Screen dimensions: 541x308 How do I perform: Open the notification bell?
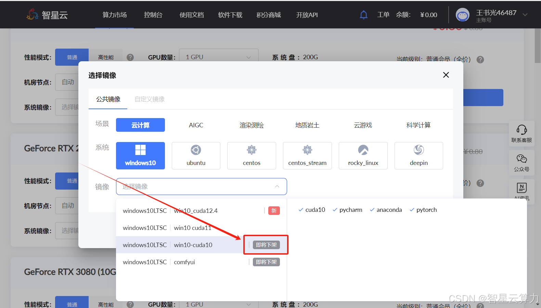point(364,15)
